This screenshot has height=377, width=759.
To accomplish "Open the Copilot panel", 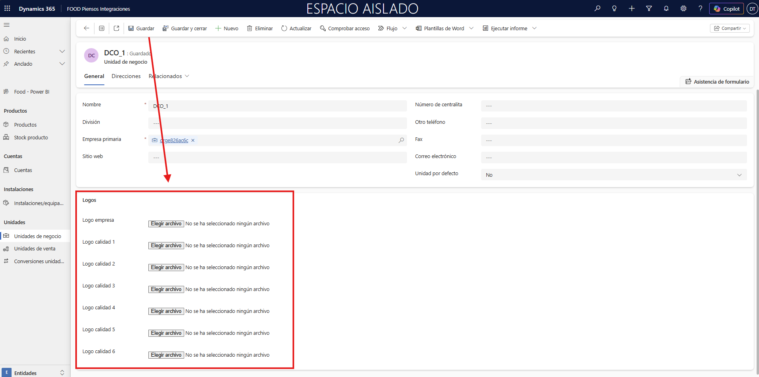I will (x=726, y=9).
